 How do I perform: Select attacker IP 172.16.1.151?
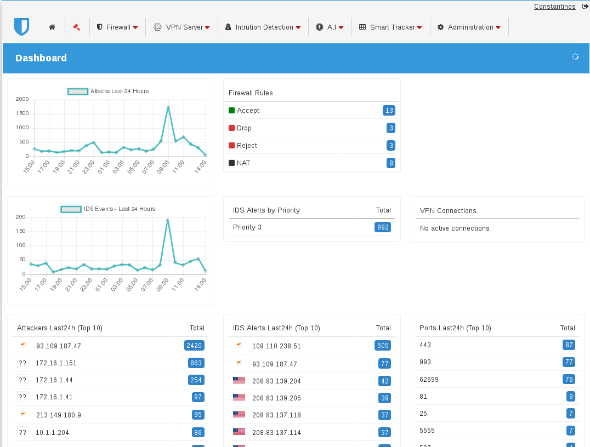click(56, 363)
